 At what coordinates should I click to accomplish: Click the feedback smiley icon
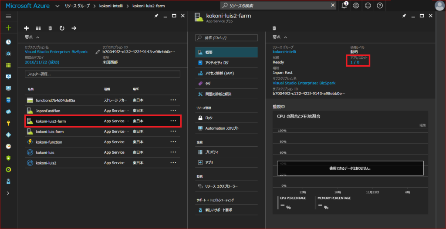click(368, 6)
